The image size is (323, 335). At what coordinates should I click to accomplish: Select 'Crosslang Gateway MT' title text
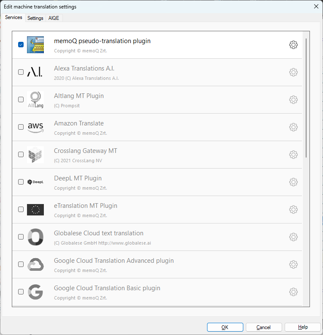(86, 151)
